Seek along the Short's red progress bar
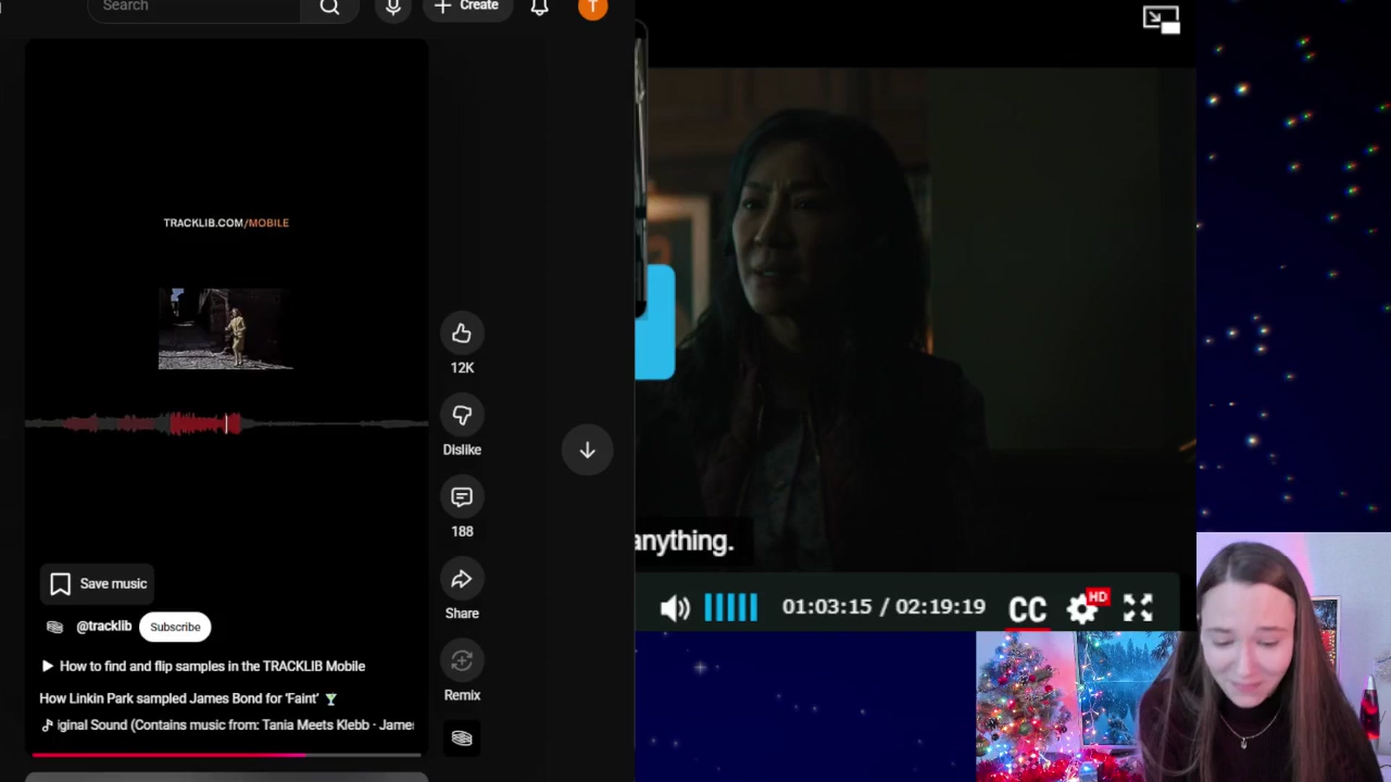 tap(227, 755)
